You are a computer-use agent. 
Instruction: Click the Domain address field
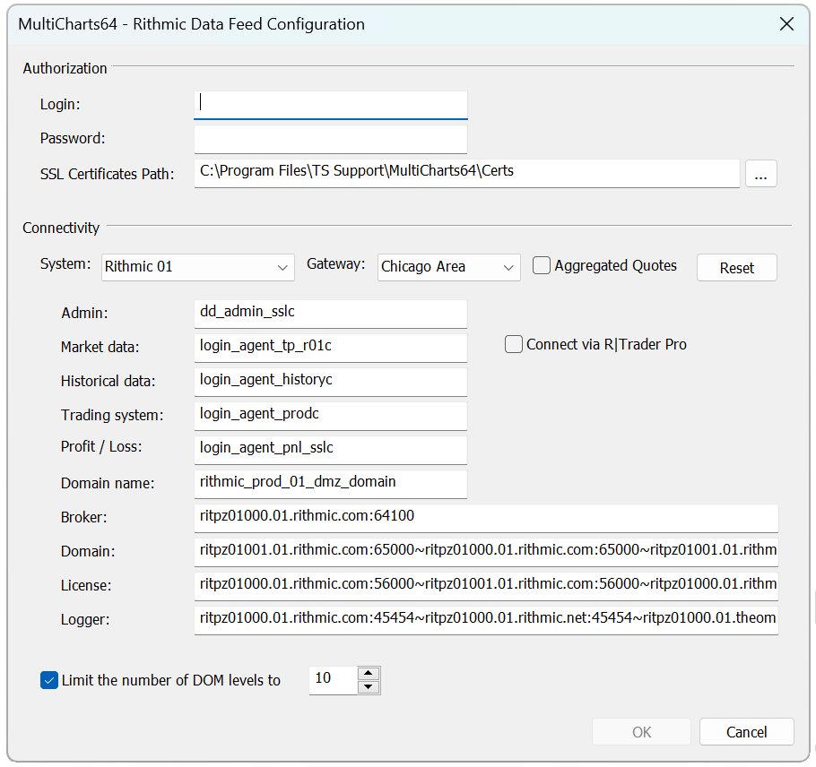coord(486,552)
